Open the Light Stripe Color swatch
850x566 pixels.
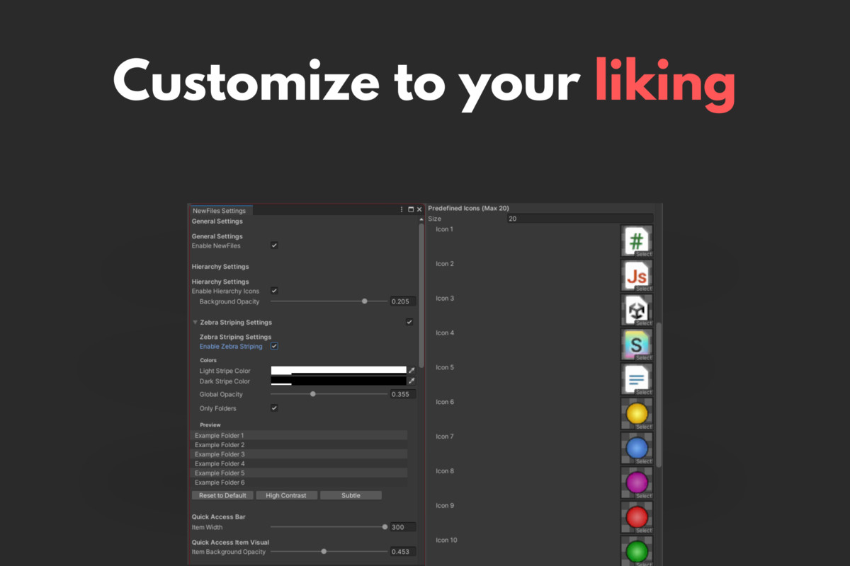(339, 371)
